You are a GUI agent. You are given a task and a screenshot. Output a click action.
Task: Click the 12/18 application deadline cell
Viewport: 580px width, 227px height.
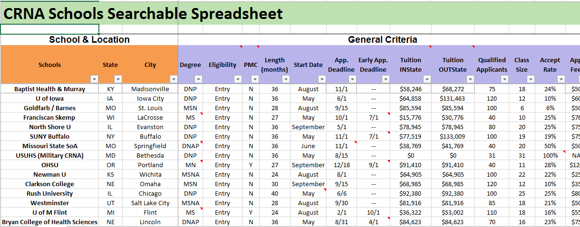(x=341, y=165)
